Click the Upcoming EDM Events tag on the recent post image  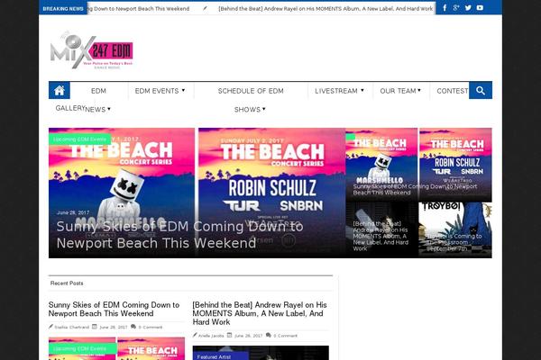pyautogui.click(x=82, y=348)
